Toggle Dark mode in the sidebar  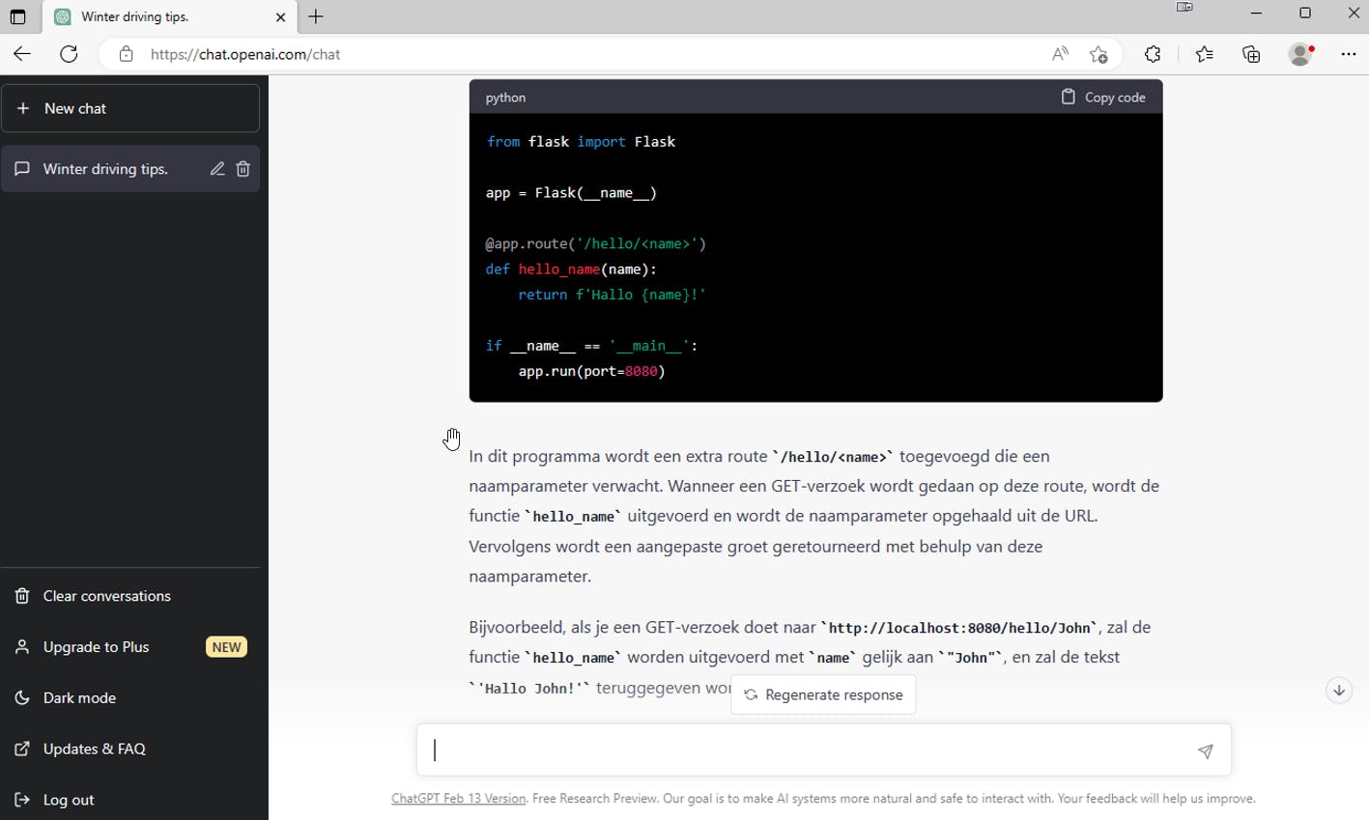[130, 697]
